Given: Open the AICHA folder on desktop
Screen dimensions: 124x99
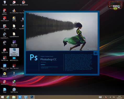Looking at the screenshot, I should (x=14, y=27).
